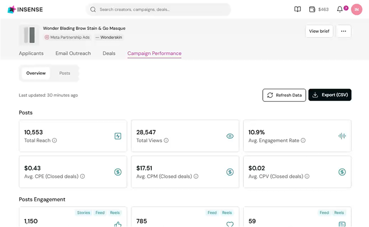This screenshot has height=227, width=369.
Task: Click the Feed tag in the 1,150 card
Action: coord(100,213)
